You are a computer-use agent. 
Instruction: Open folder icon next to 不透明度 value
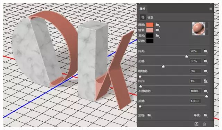tap(205, 91)
